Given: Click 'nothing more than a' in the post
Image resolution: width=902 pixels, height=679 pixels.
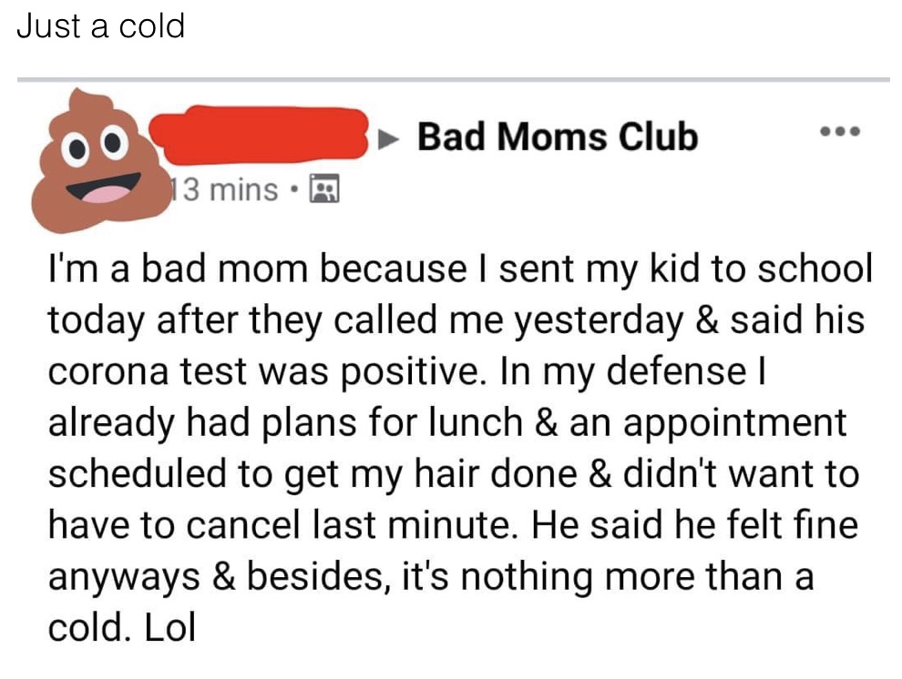Looking at the screenshot, I should (638, 575).
